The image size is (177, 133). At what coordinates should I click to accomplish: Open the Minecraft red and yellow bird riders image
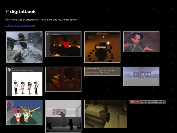pyautogui.click(x=24, y=112)
